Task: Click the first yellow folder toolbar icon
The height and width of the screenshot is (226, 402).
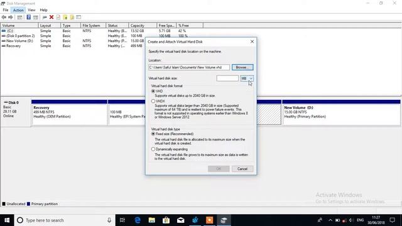Action: pyautogui.click(x=65, y=17)
